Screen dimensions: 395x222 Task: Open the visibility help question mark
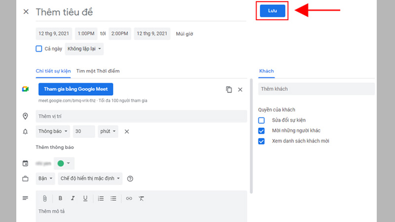130,179
